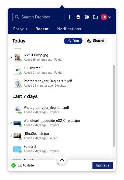124x180 pixels.
Task: Select the You filter toggle
Action: [x=73, y=41]
